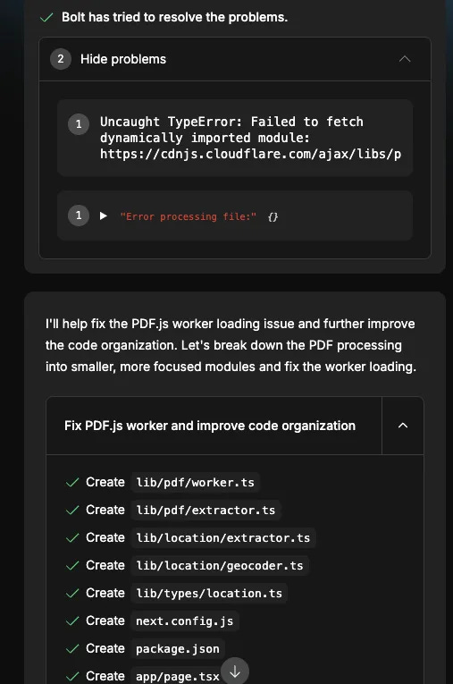Click the Create label before lib/pdf/worker.ts
The image size is (453, 684).
coord(105,482)
